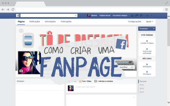Reload page with browser refresh icon
The width and height of the screenshot is (170, 106).
13,9
